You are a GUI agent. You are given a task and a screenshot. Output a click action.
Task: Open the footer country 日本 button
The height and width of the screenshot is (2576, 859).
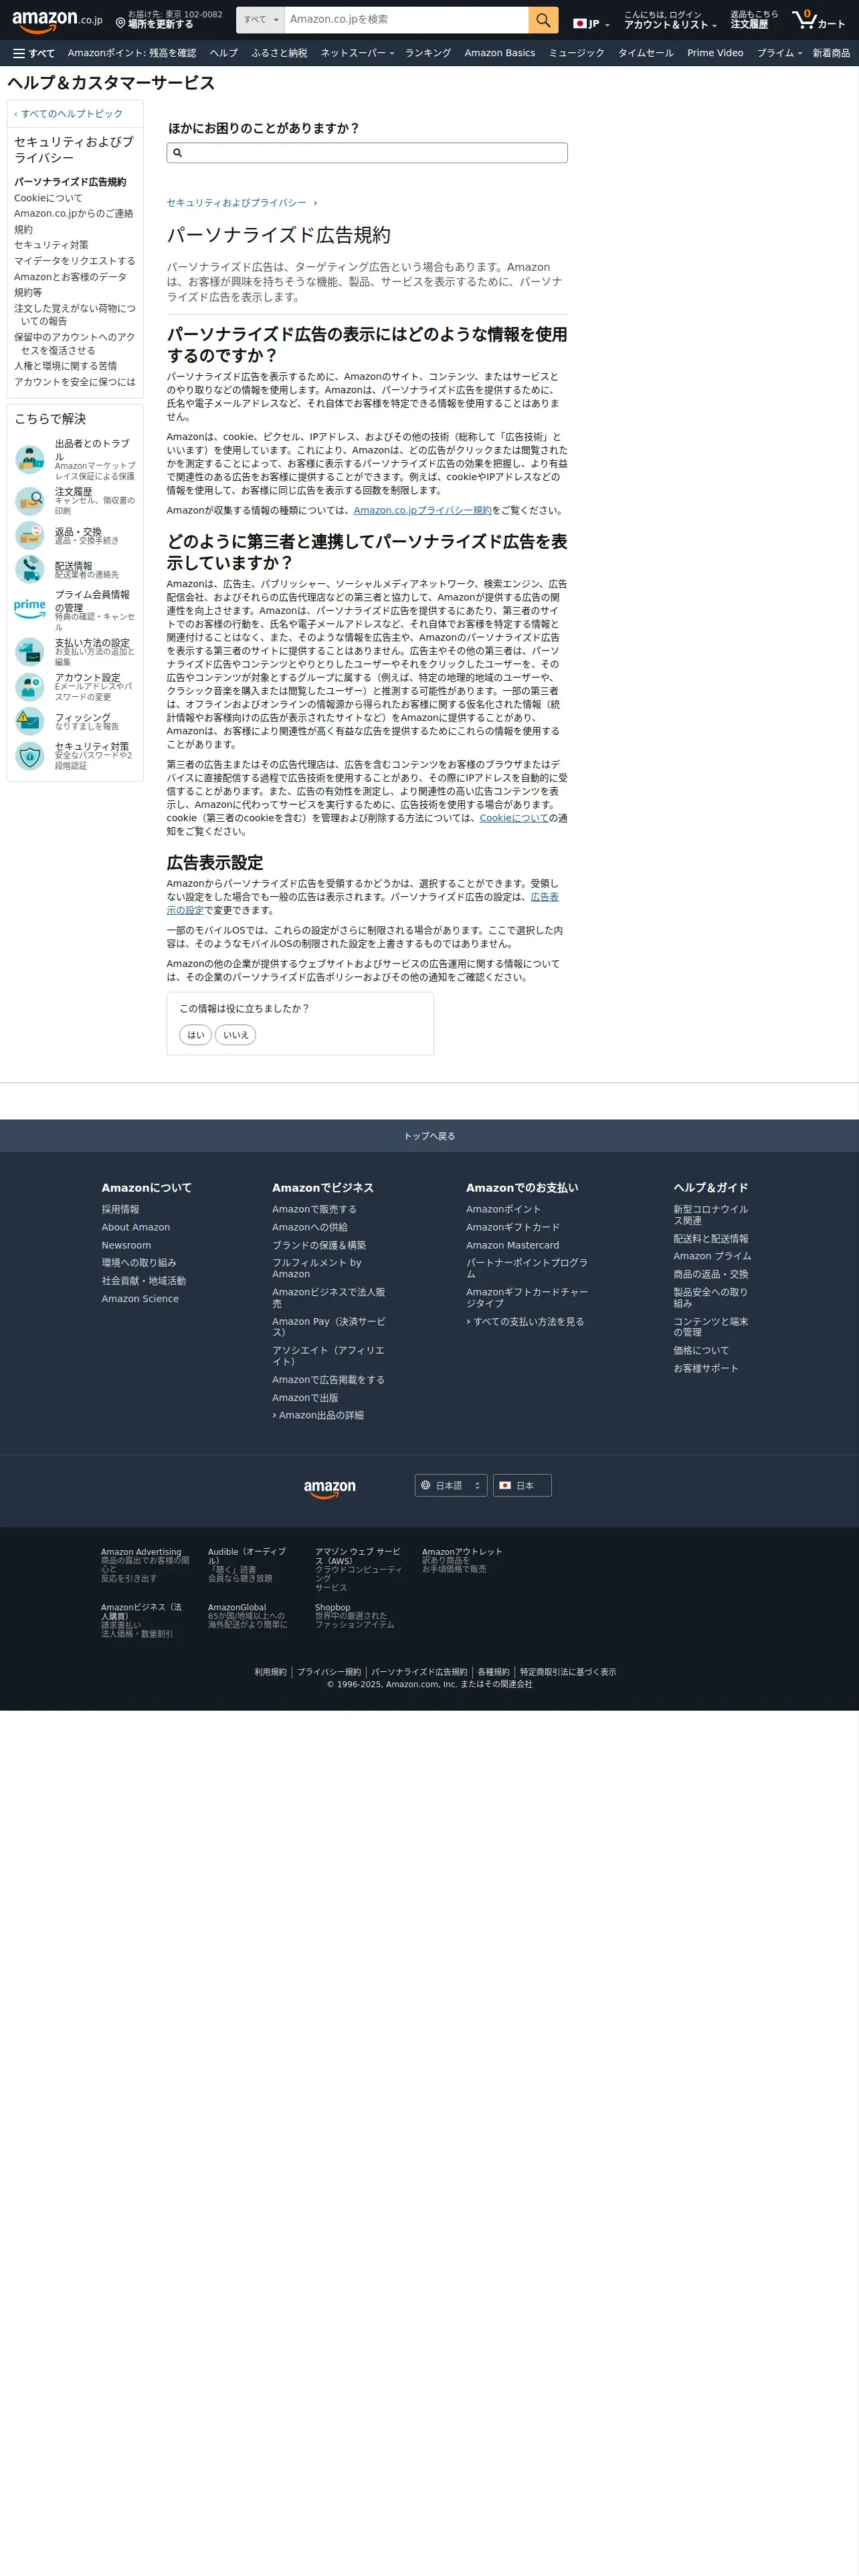click(x=522, y=1485)
